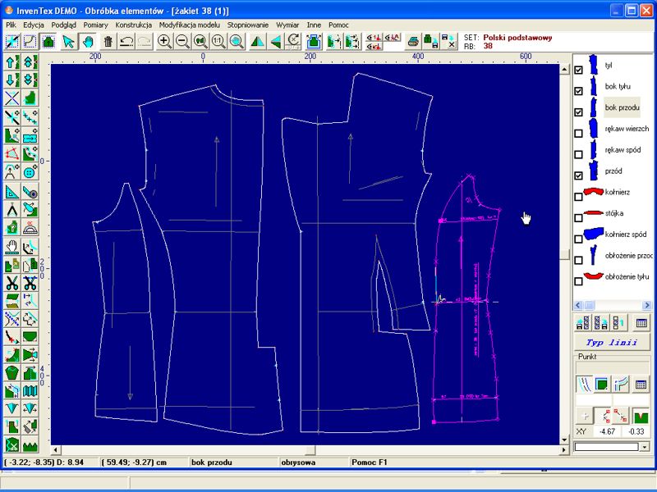Click the green house element-view icon
Image resolution: width=657 pixels, height=492 pixels.
pyautogui.click(x=48, y=42)
